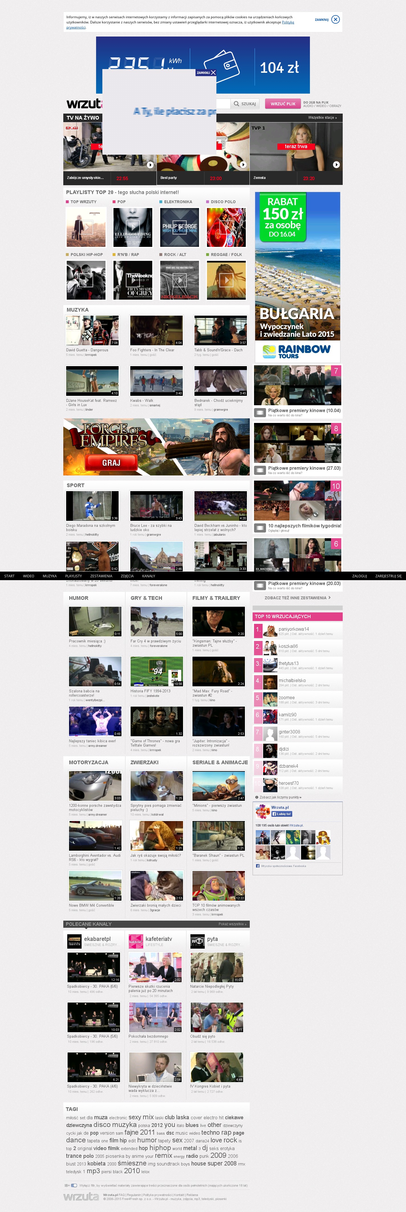Click film icon beside Piątkowe premiery kinowe (10.04)
Screen dimensions: 406x1212
(x=260, y=413)
